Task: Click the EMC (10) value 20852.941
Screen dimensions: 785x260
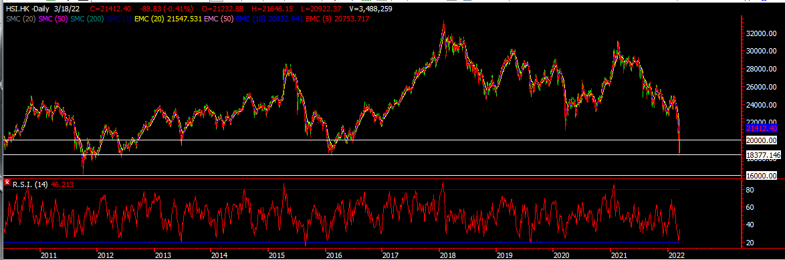Action: (x=286, y=19)
